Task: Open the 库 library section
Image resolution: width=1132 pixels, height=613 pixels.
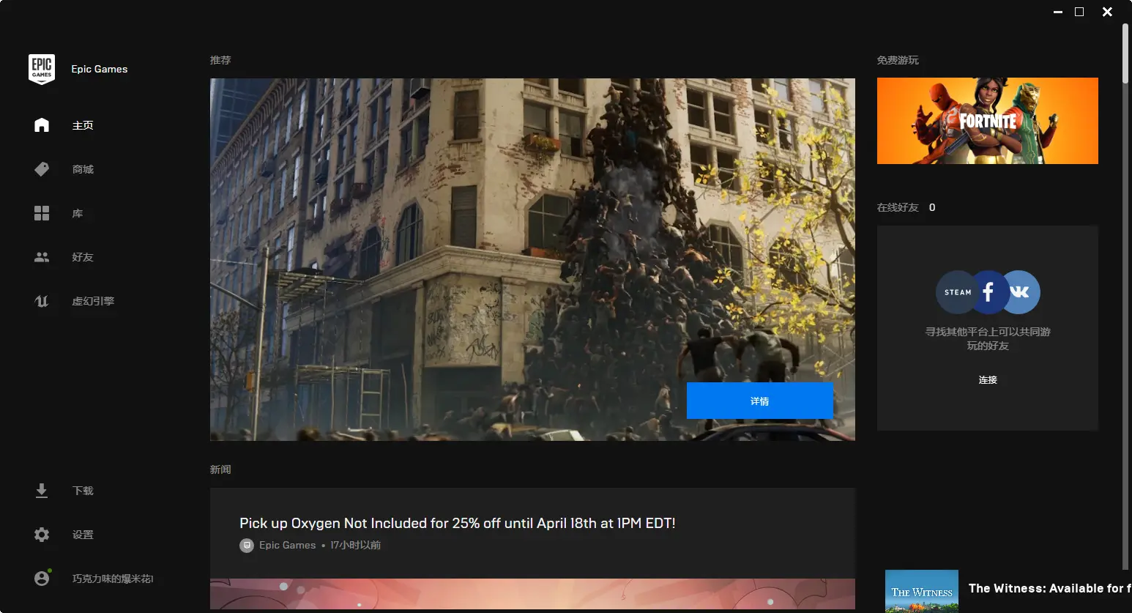Action: 78,213
